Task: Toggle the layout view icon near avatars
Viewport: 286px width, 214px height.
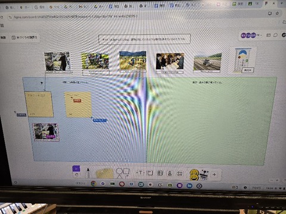Action: pyautogui.click(x=268, y=35)
